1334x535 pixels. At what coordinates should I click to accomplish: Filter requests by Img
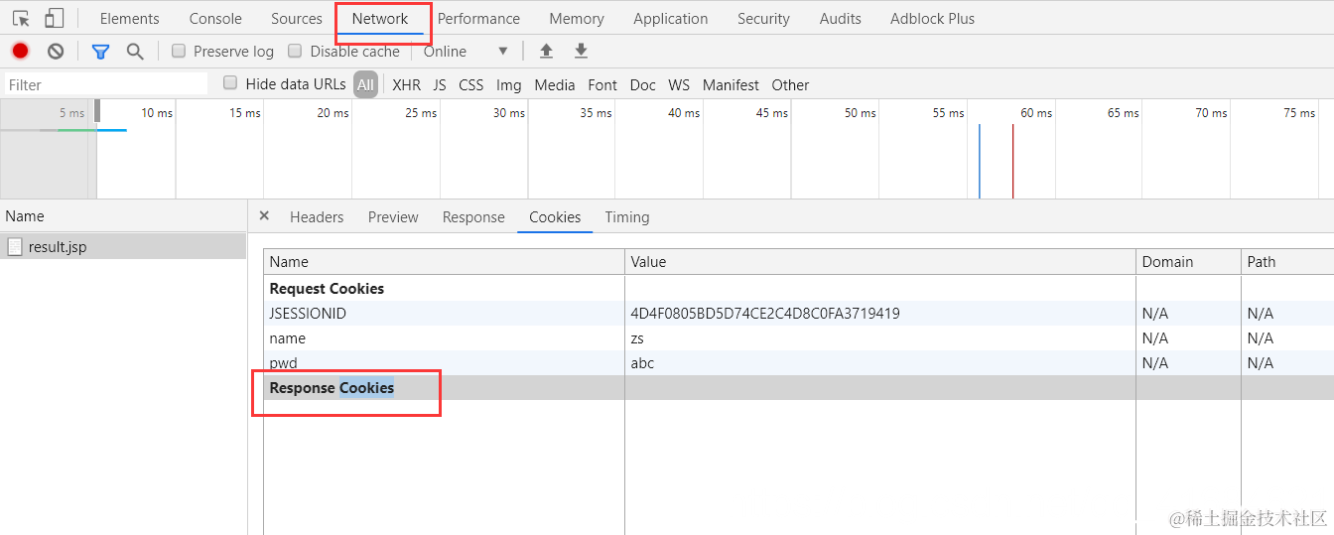pyautogui.click(x=509, y=84)
